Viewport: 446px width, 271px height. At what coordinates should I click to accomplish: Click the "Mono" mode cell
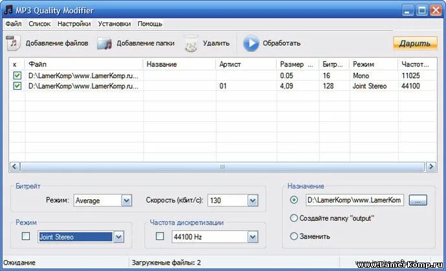tap(361, 75)
